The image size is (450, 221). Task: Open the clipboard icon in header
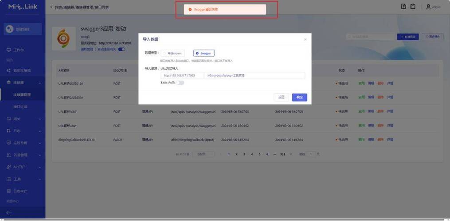pos(413,7)
